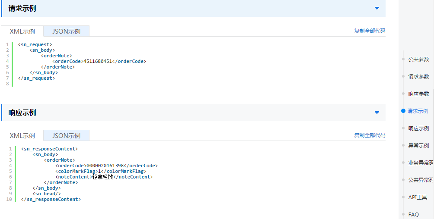Viewport: 434px width, 219px height.
Task: Open API工具 in side navigation
Action: 418,197
